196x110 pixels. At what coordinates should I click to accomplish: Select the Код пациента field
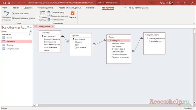point(50,36)
